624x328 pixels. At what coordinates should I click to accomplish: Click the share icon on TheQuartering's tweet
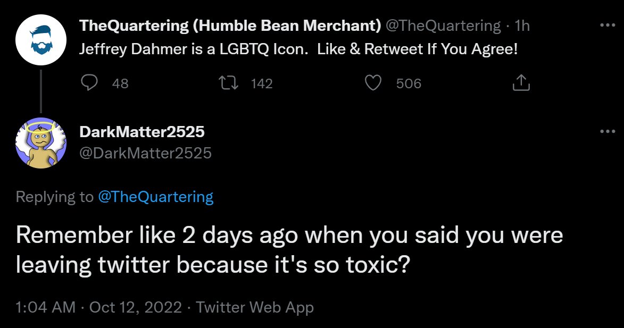coord(521,83)
